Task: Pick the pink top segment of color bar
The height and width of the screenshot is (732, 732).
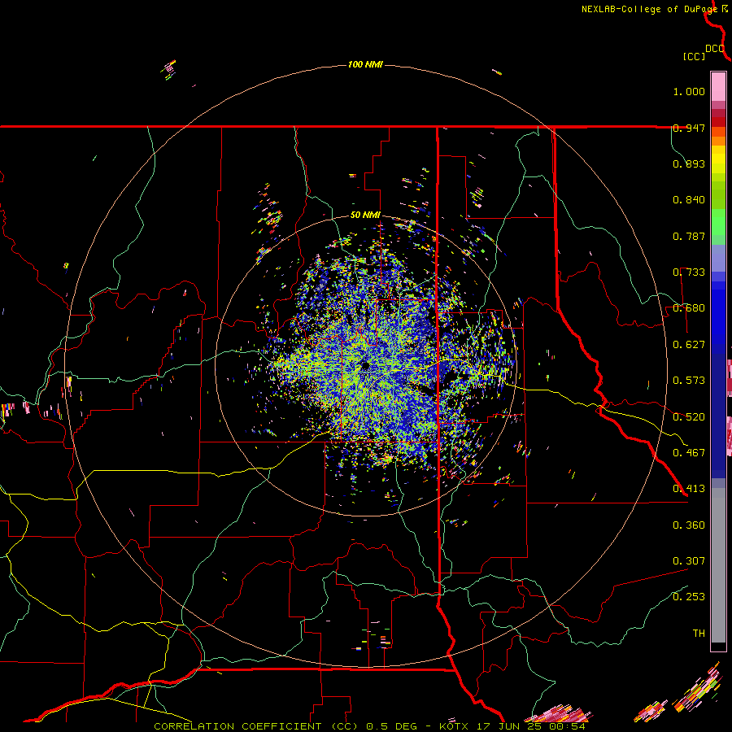Action: [718, 86]
